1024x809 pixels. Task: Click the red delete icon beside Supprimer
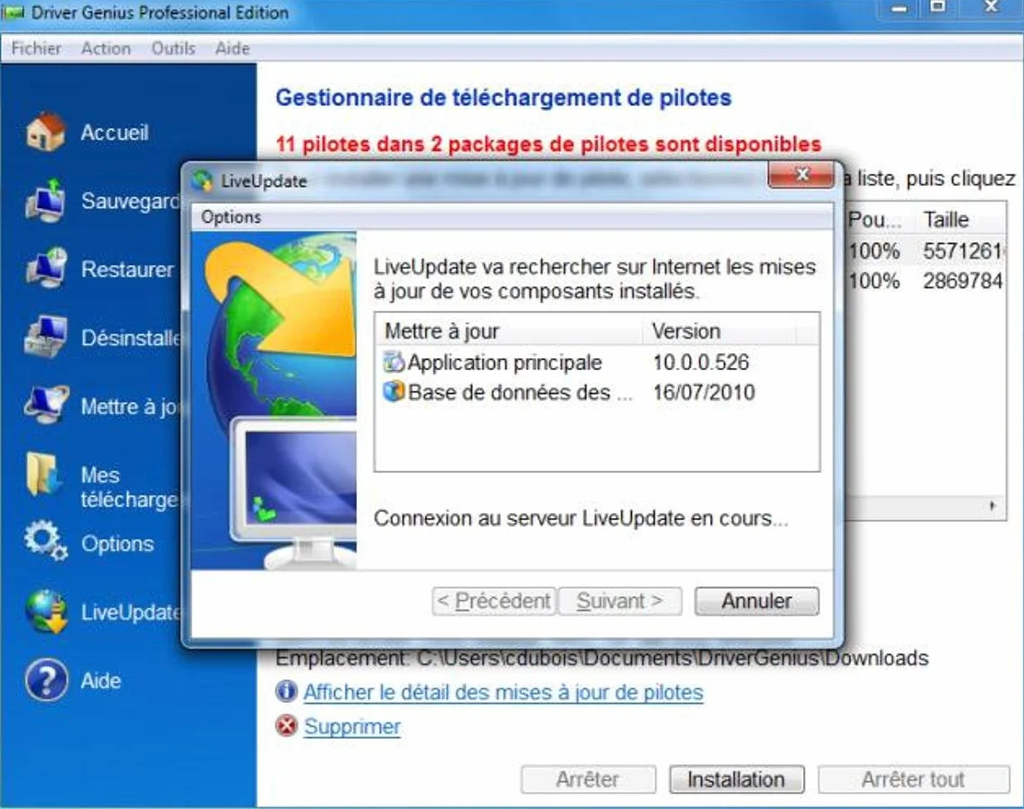[287, 726]
